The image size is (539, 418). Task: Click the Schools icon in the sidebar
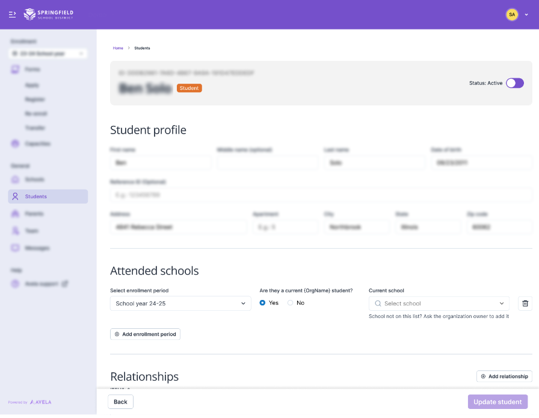click(x=15, y=179)
